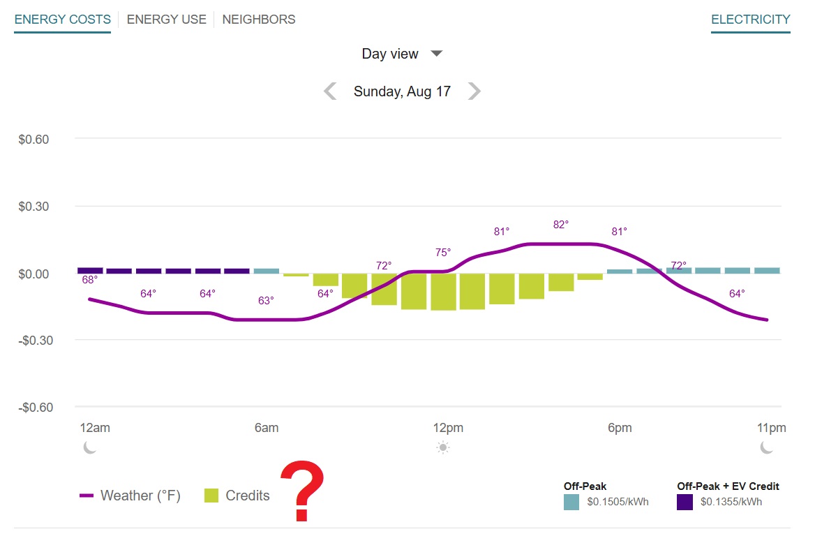Select the Energy Costs tab
This screenshot has height=536, width=815.
point(63,20)
